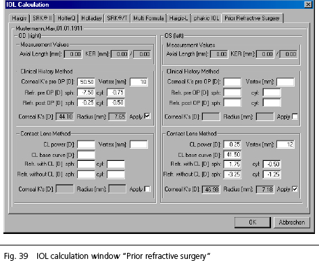Image resolution: width=319 pixels, height=261 pixels.
Task: Click OS Contact Lens Radius result 7.18
Action: coord(265,189)
